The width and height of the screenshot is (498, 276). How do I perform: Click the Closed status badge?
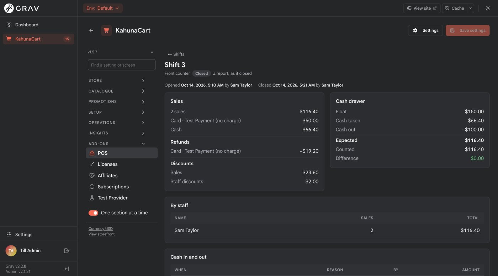[201, 73]
